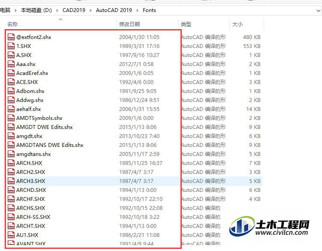Click the 电脑 breadcrumb segment
The width and height of the screenshot is (322, 251).
point(5,10)
